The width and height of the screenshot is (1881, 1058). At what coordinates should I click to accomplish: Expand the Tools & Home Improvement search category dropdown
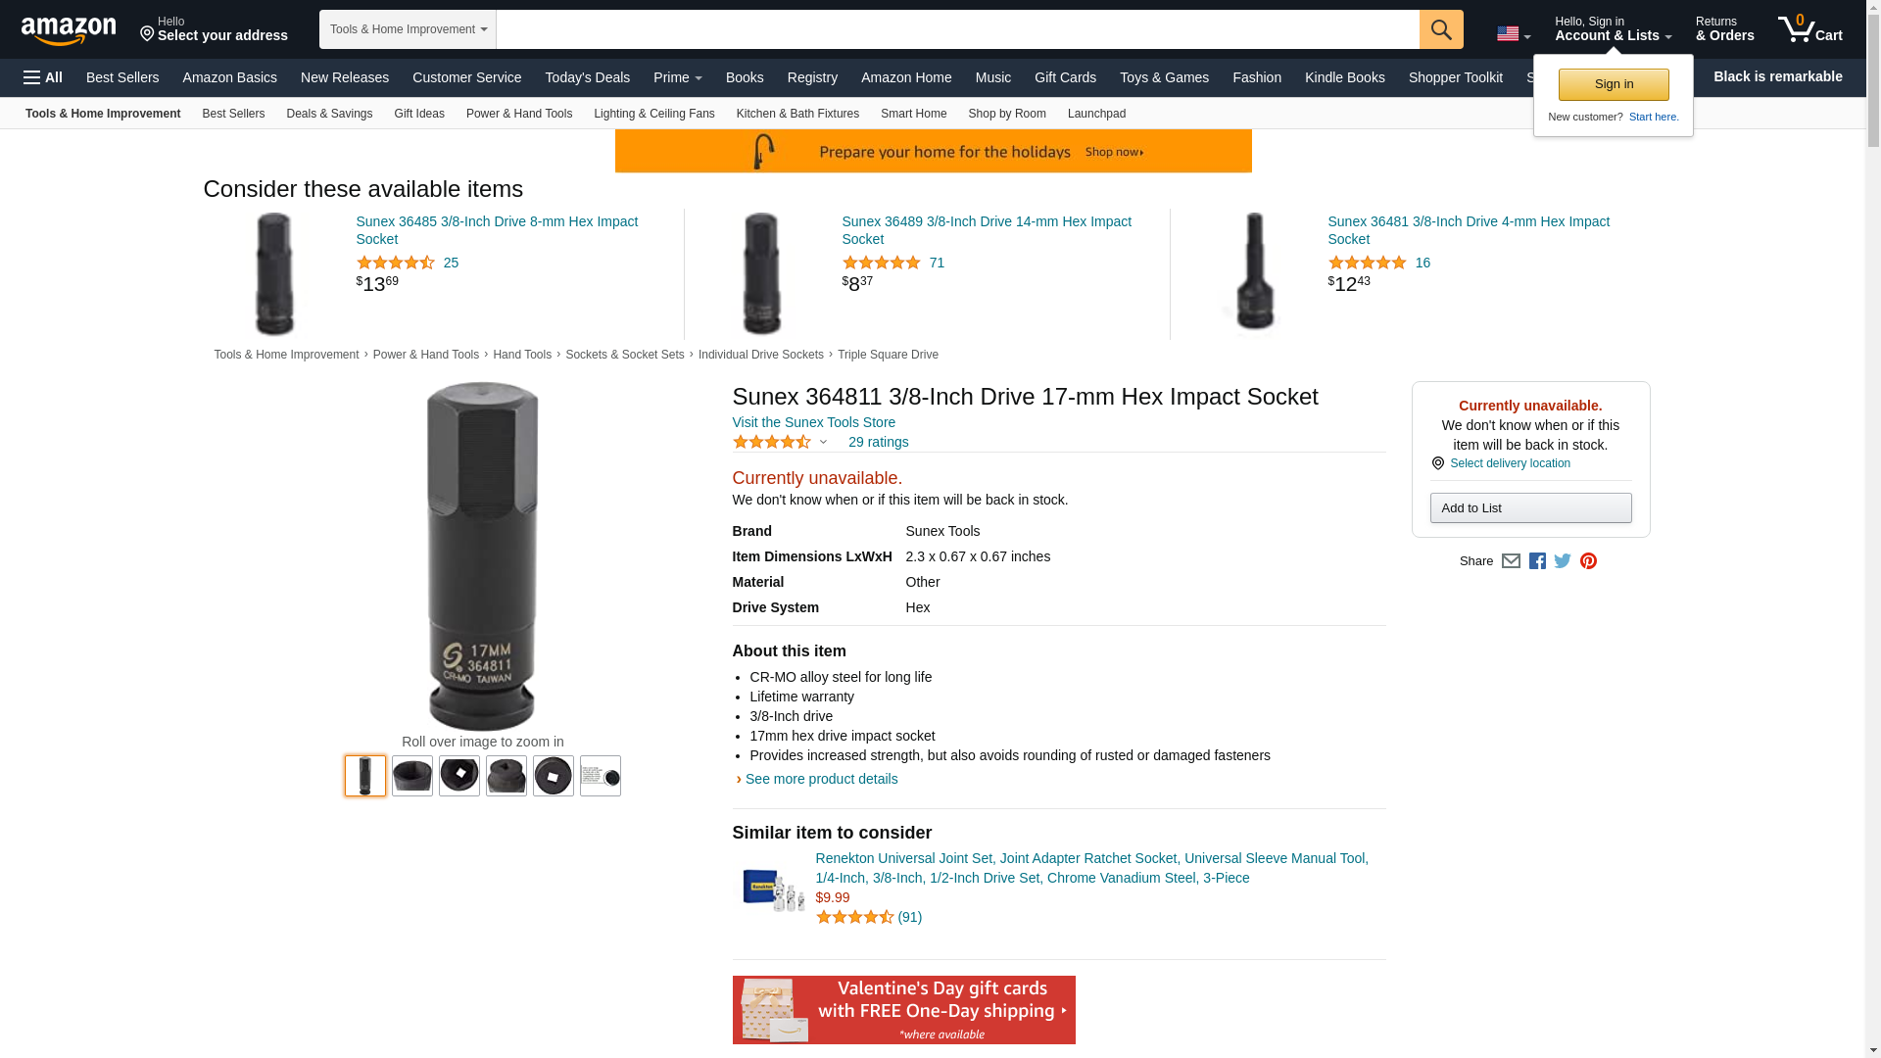[x=408, y=29]
